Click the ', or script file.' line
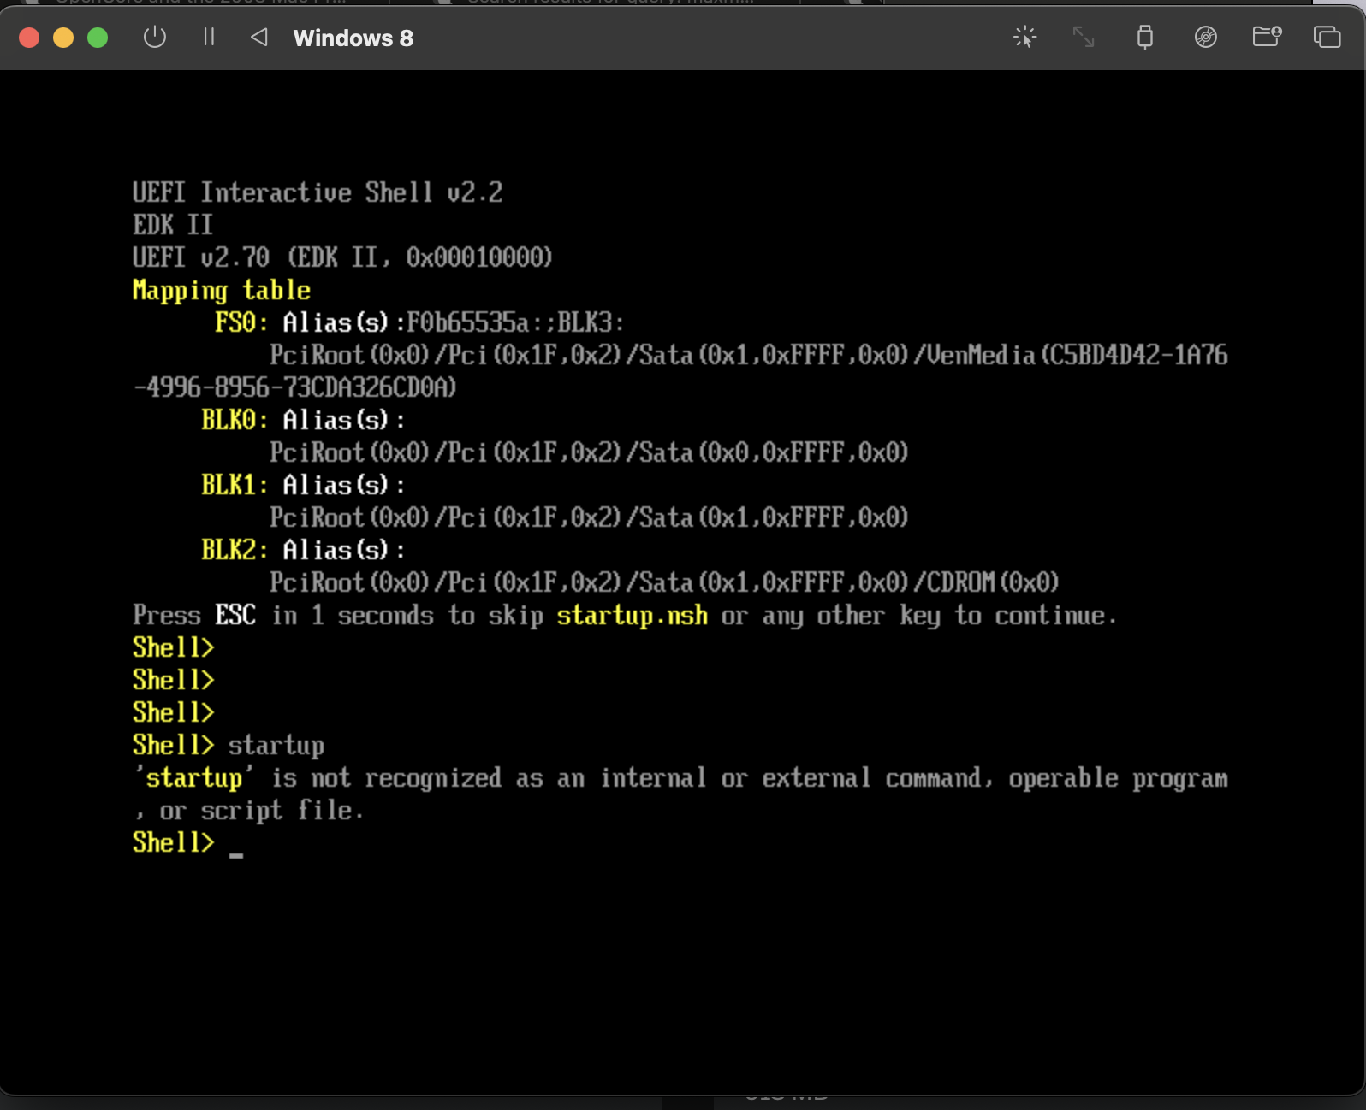The image size is (1366, 1110). click(x=249, y=811)
